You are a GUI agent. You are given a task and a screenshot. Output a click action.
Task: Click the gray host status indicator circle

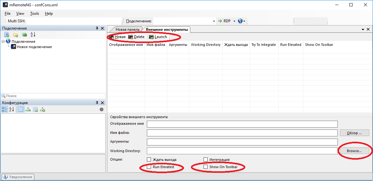[102, 109]
